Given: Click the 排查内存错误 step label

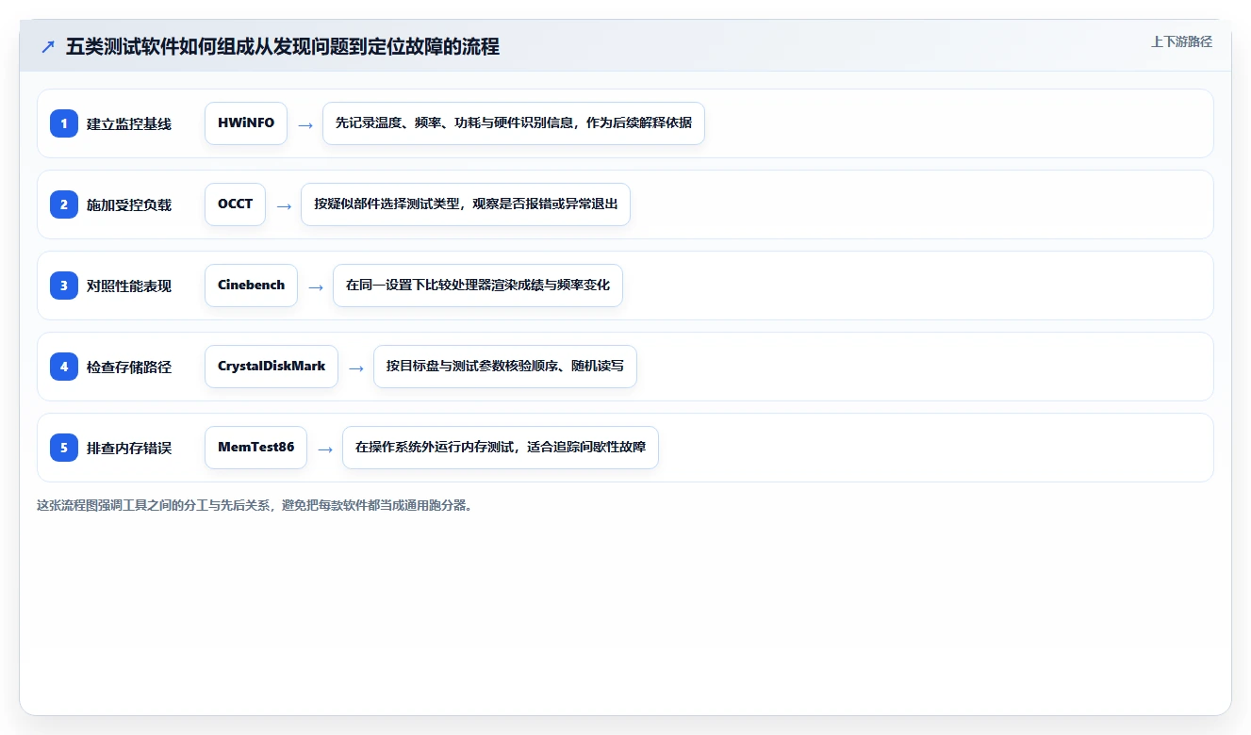Looking at the screenshot, I should [129, 448].
